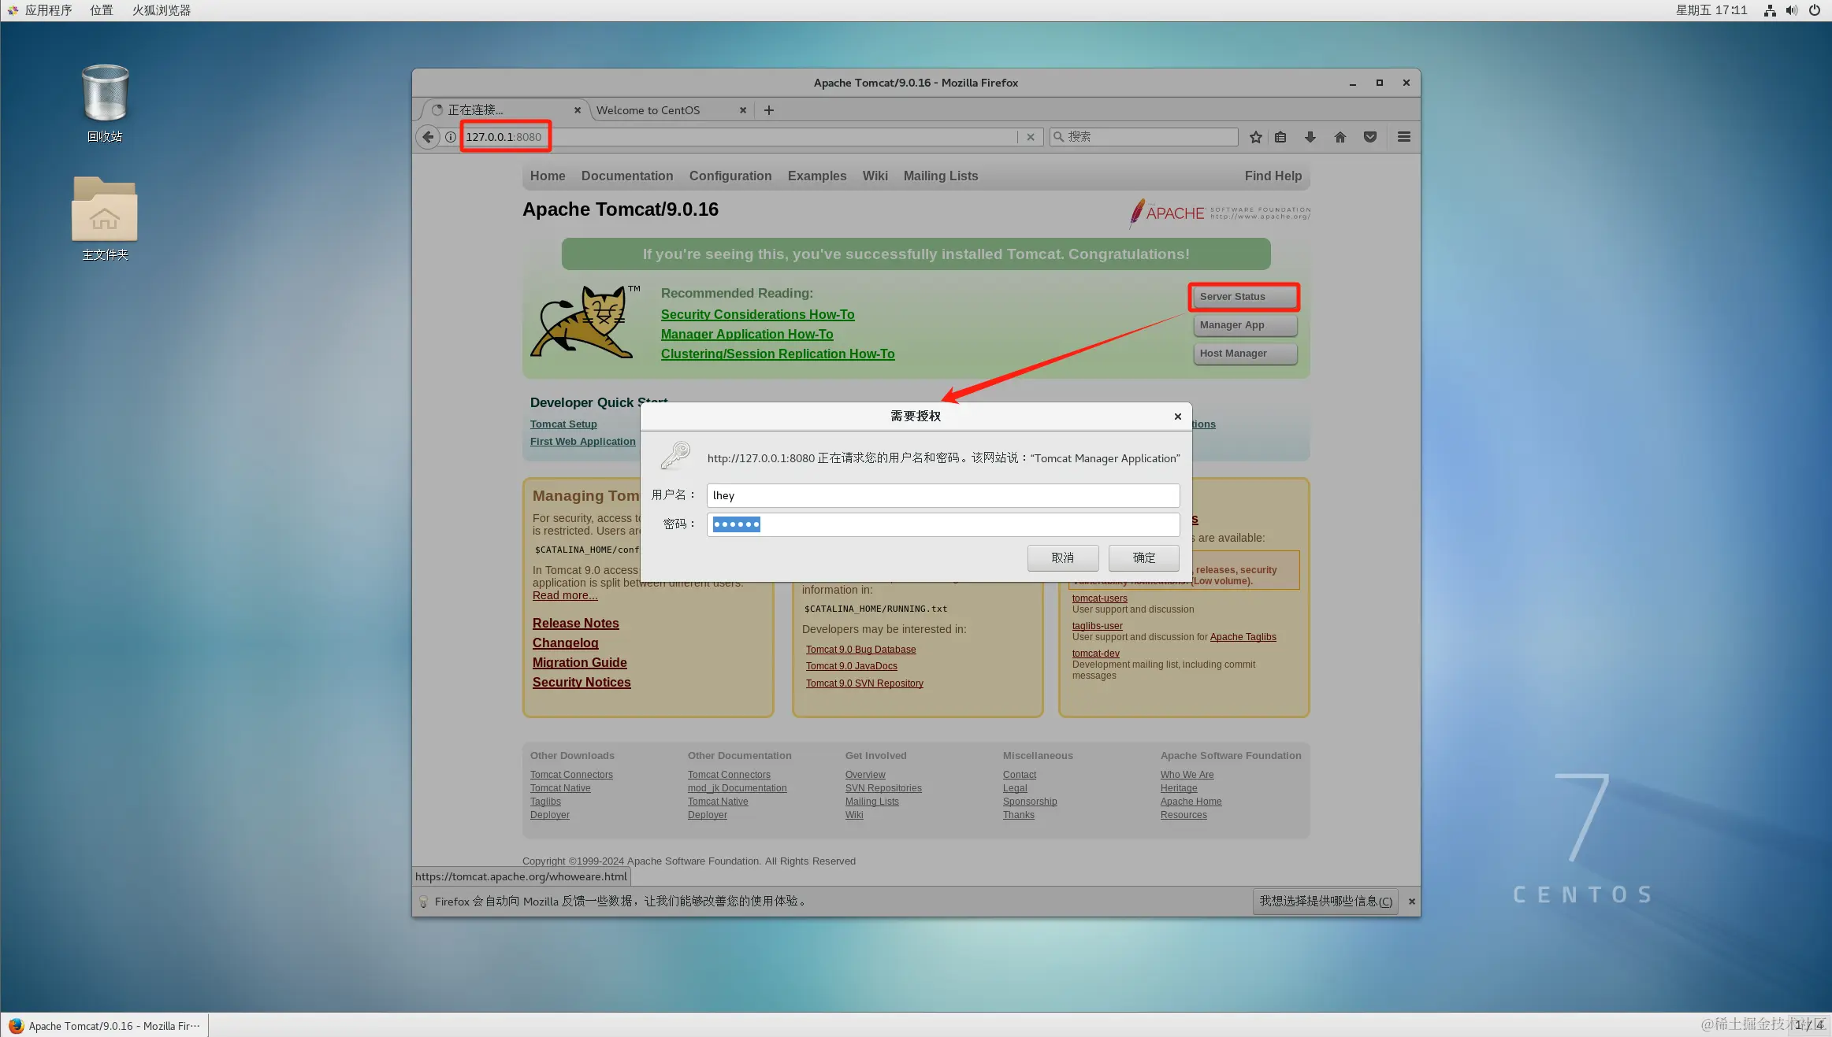Close the authorization dialog
This screenshot has height=1037, width=1832.
(x=1178, y=417)
